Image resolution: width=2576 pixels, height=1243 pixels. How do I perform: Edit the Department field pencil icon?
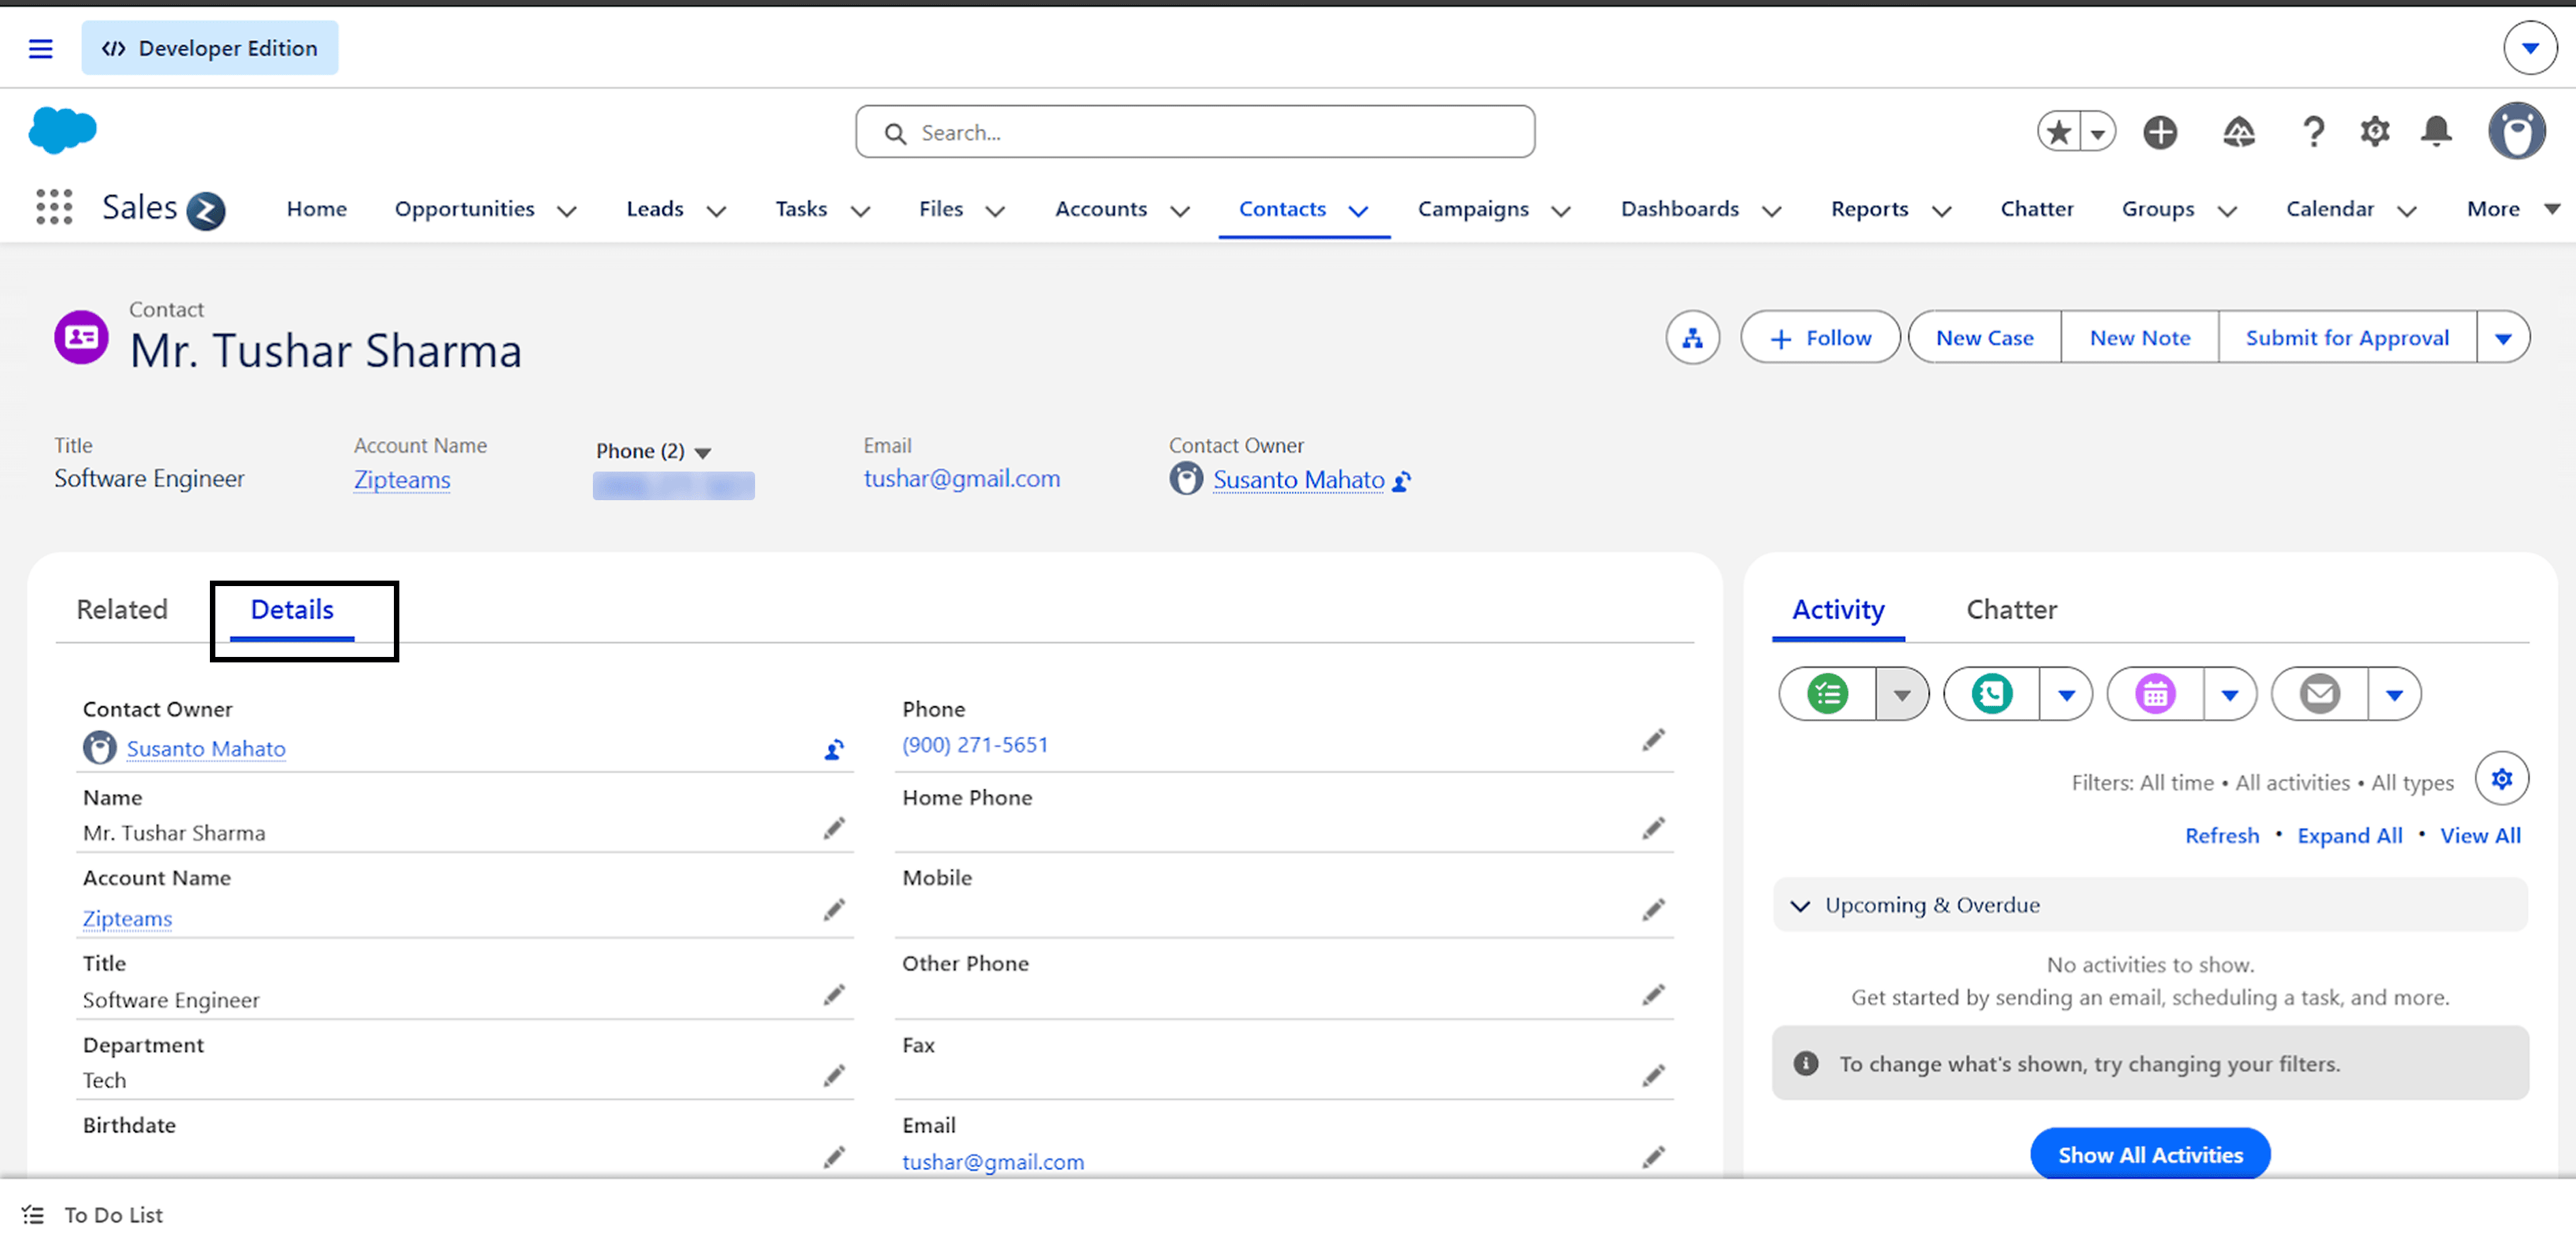pyautogui.click(x=834, y=1076)
